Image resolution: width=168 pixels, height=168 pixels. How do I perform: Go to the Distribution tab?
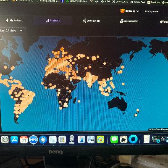tap(91, 21)
